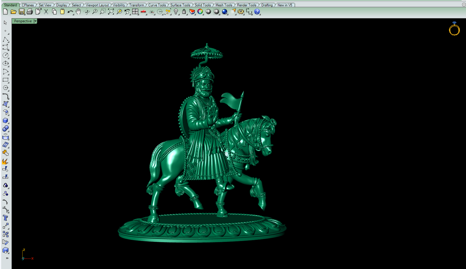Select the Trim tool
This screenshot has height=269, width=466.
(x=6, y=169)
